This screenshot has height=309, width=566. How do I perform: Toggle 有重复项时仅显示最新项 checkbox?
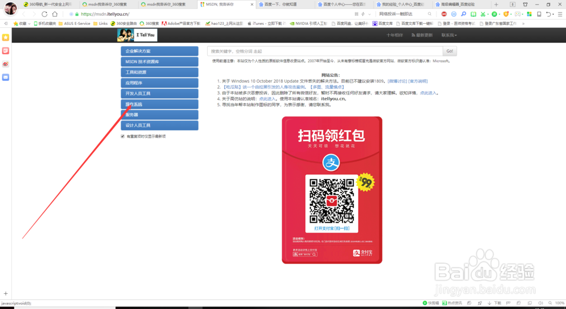[123, 136]
